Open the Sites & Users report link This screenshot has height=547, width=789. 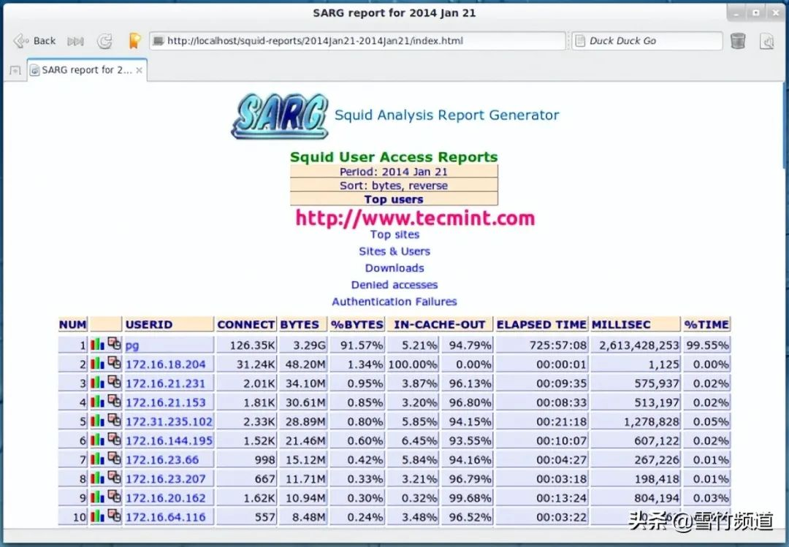394,251
